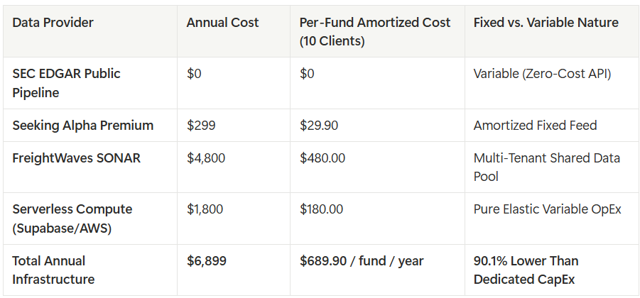Click the SEC EDGAR Public Pipeline cell
This screenshot has height=298, width=640.
pos(66,83)
